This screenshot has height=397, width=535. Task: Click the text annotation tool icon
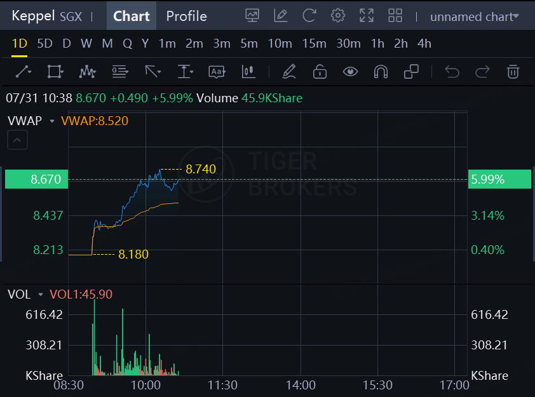pos(217,72)
